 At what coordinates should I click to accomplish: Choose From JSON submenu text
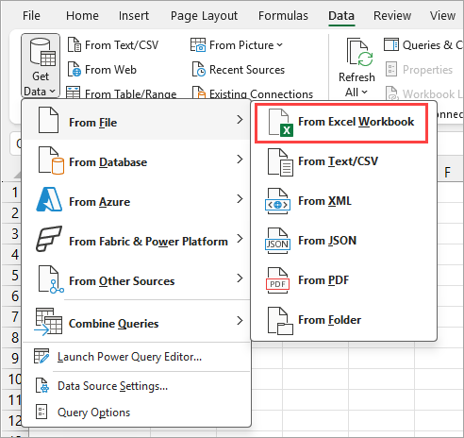[x=327, y=241]
